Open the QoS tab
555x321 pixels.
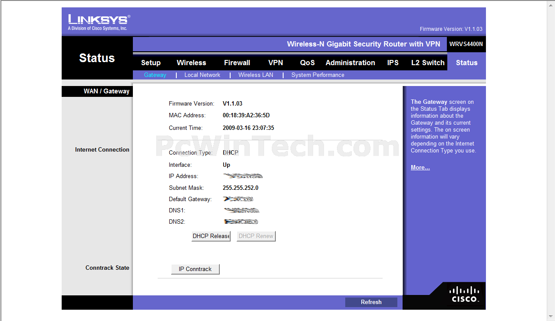307,63
